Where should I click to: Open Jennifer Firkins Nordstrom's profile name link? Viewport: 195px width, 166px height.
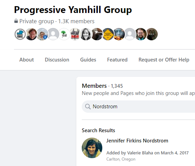pos(137,141)
